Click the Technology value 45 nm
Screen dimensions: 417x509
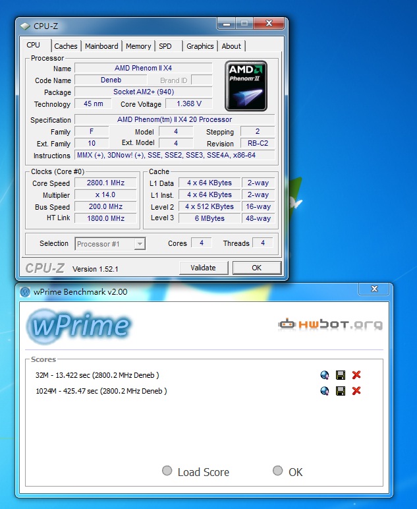94,104
